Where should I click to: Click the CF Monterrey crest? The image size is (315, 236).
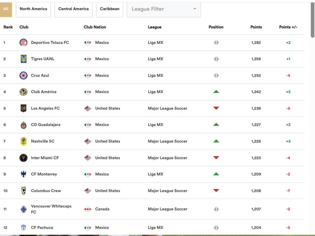pos(23,174)
